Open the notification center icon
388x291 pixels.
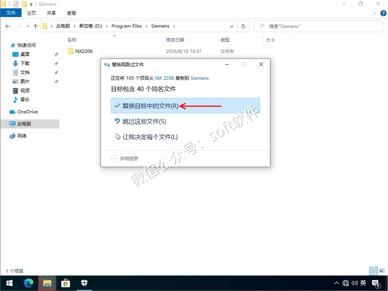[376, 283]
